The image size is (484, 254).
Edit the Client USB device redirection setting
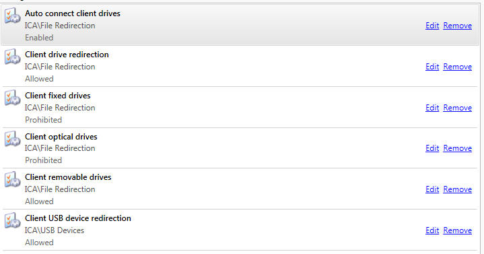[432, 230]
